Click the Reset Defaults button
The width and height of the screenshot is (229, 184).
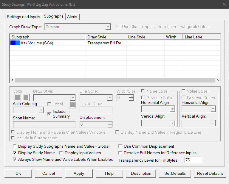click(210, 173)
